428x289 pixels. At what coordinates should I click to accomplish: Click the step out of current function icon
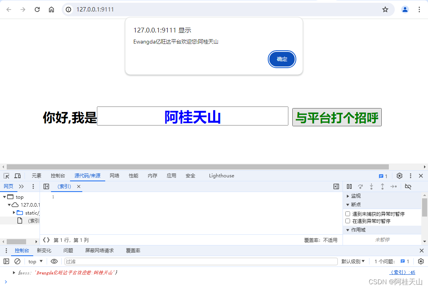pyautogui.click(x=382, y=186)
